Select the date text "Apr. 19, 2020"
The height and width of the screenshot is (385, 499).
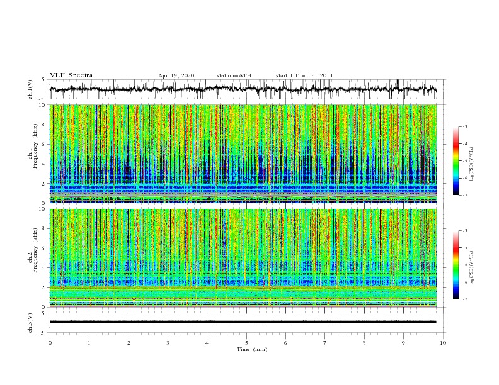[x=176, y=75]
